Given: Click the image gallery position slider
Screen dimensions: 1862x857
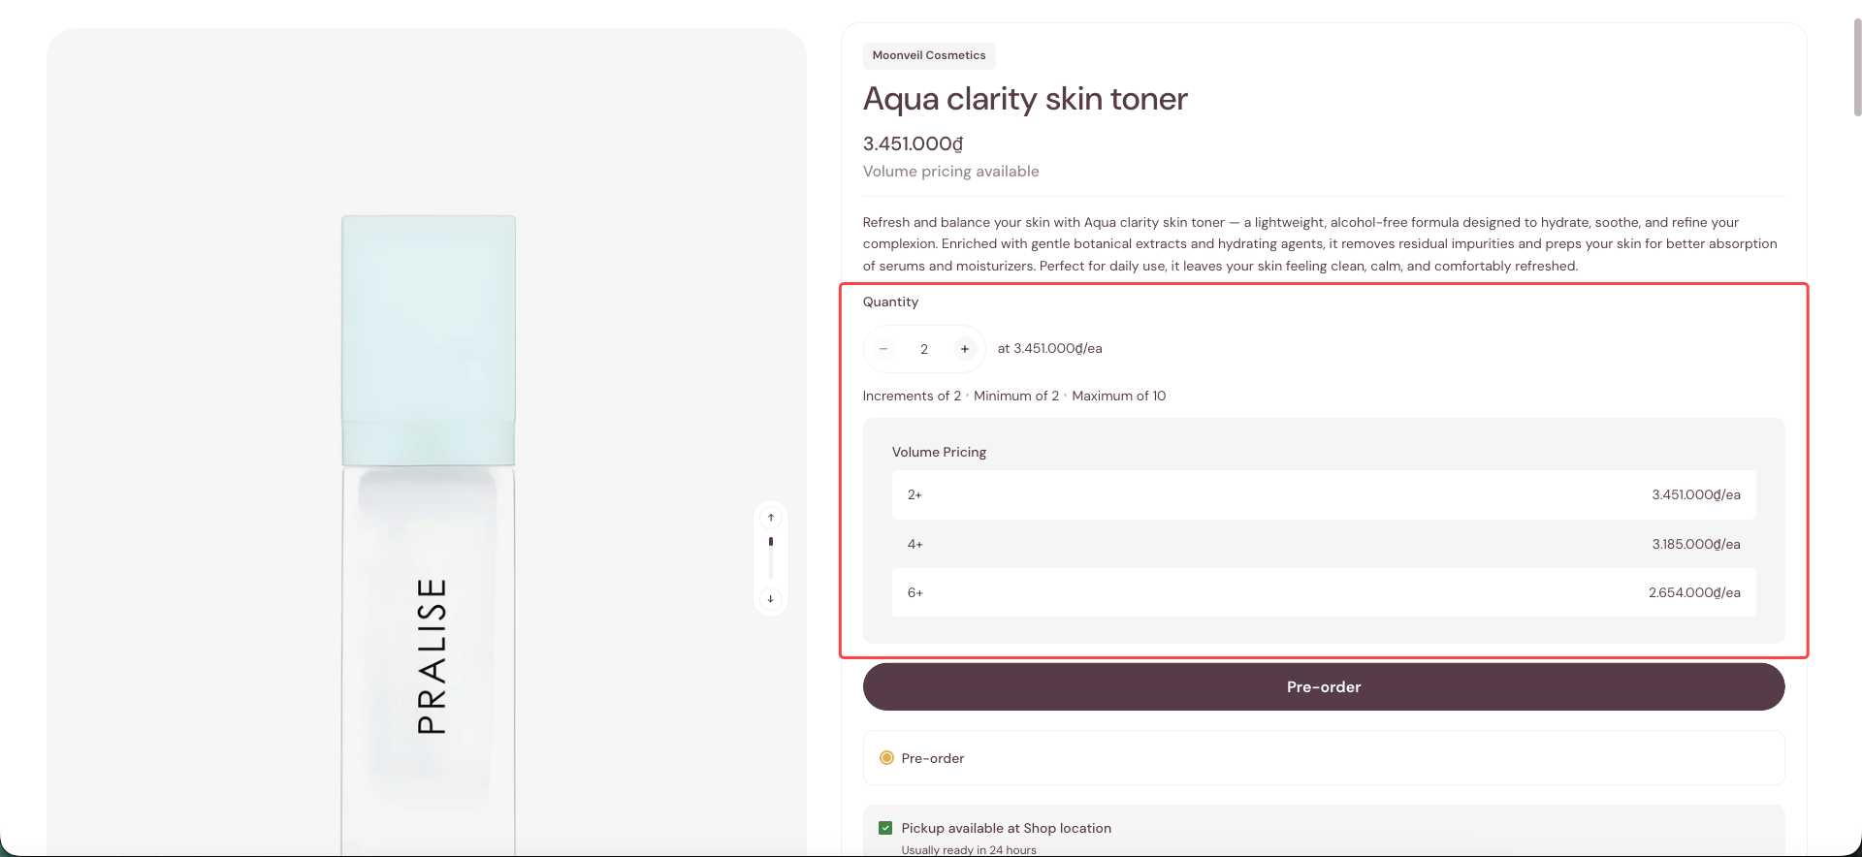Looking at the screenshot, I should [x=771, y=557].
